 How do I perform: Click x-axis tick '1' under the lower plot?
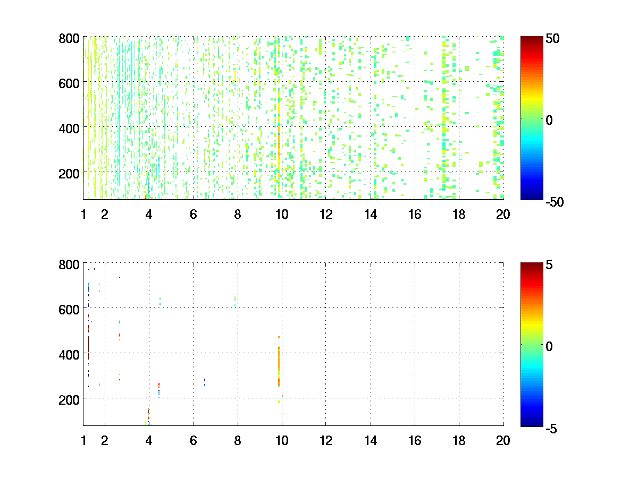pyautogui.click(x=83, y=440)
